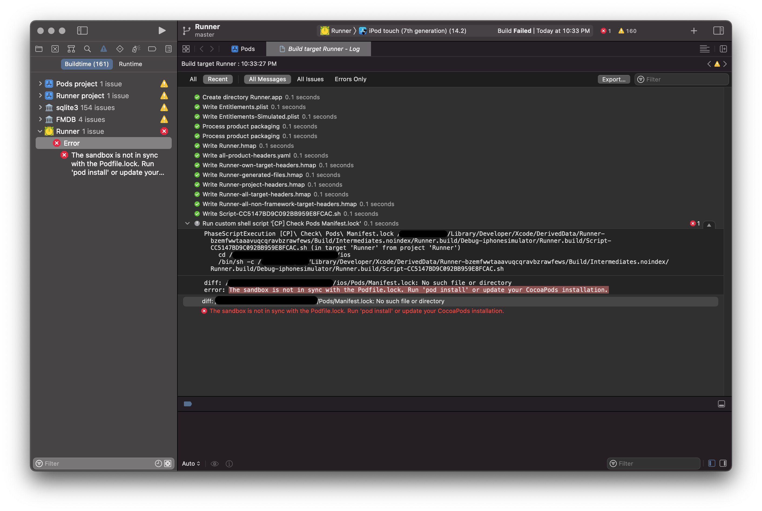Focus the build log Filter field
This screenshot has width=762, height=511.
coord(681,80)
